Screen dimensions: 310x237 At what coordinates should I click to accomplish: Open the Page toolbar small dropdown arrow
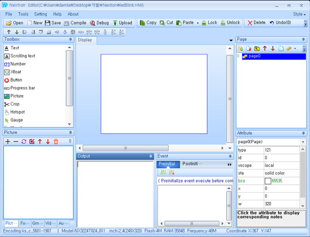coord(295,49)
